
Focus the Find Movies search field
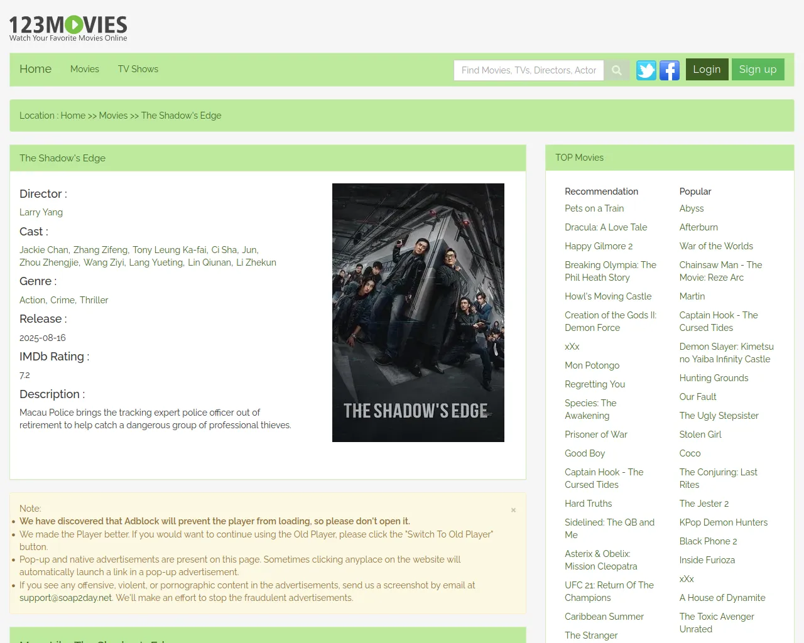[x=529, y=70]
